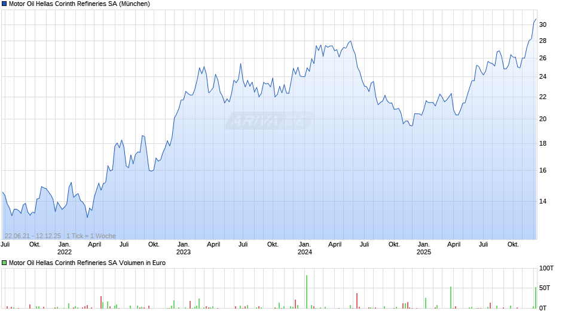Click the price axis label 28

(x=543, y=41)
